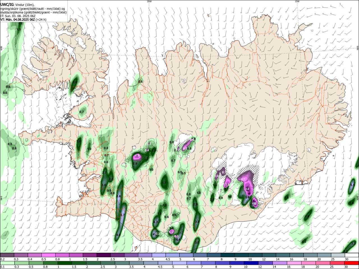Screen dimensions: 359x269
Task: Click the 20W longitude label
Action: [149, 1]
